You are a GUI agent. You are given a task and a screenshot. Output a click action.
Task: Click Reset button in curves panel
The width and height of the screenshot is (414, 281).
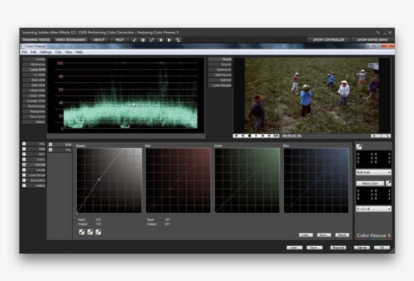coord(342,235)
